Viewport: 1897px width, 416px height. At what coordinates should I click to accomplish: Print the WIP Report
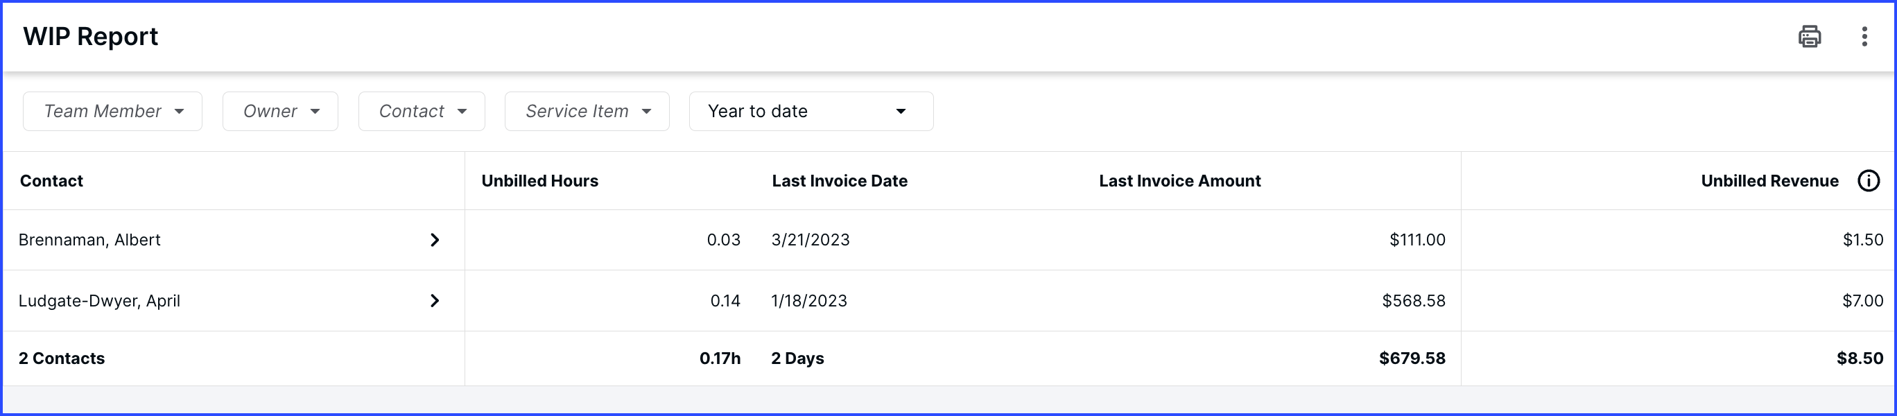coord(1810,36)
